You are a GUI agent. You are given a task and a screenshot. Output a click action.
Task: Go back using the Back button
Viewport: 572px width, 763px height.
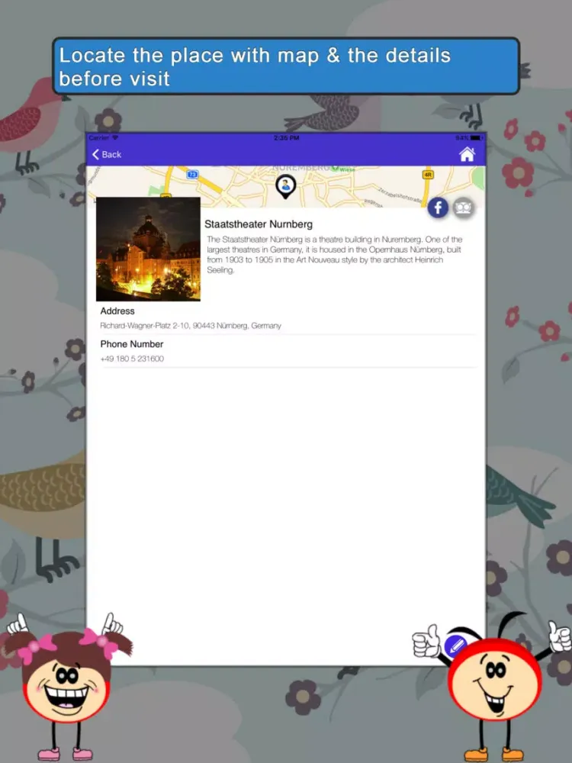click(107, 154)
